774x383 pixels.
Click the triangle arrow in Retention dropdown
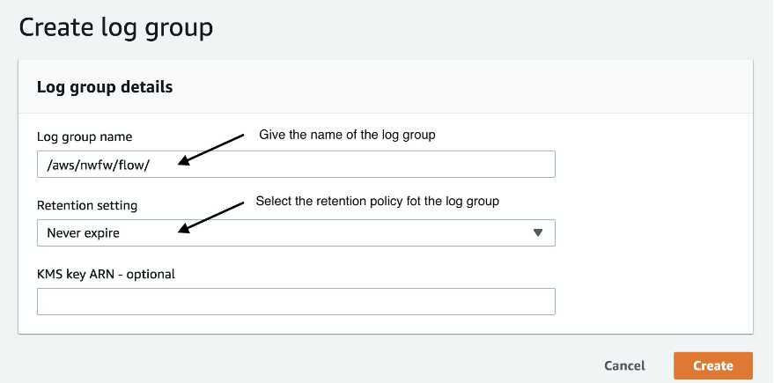pos(538,232)
